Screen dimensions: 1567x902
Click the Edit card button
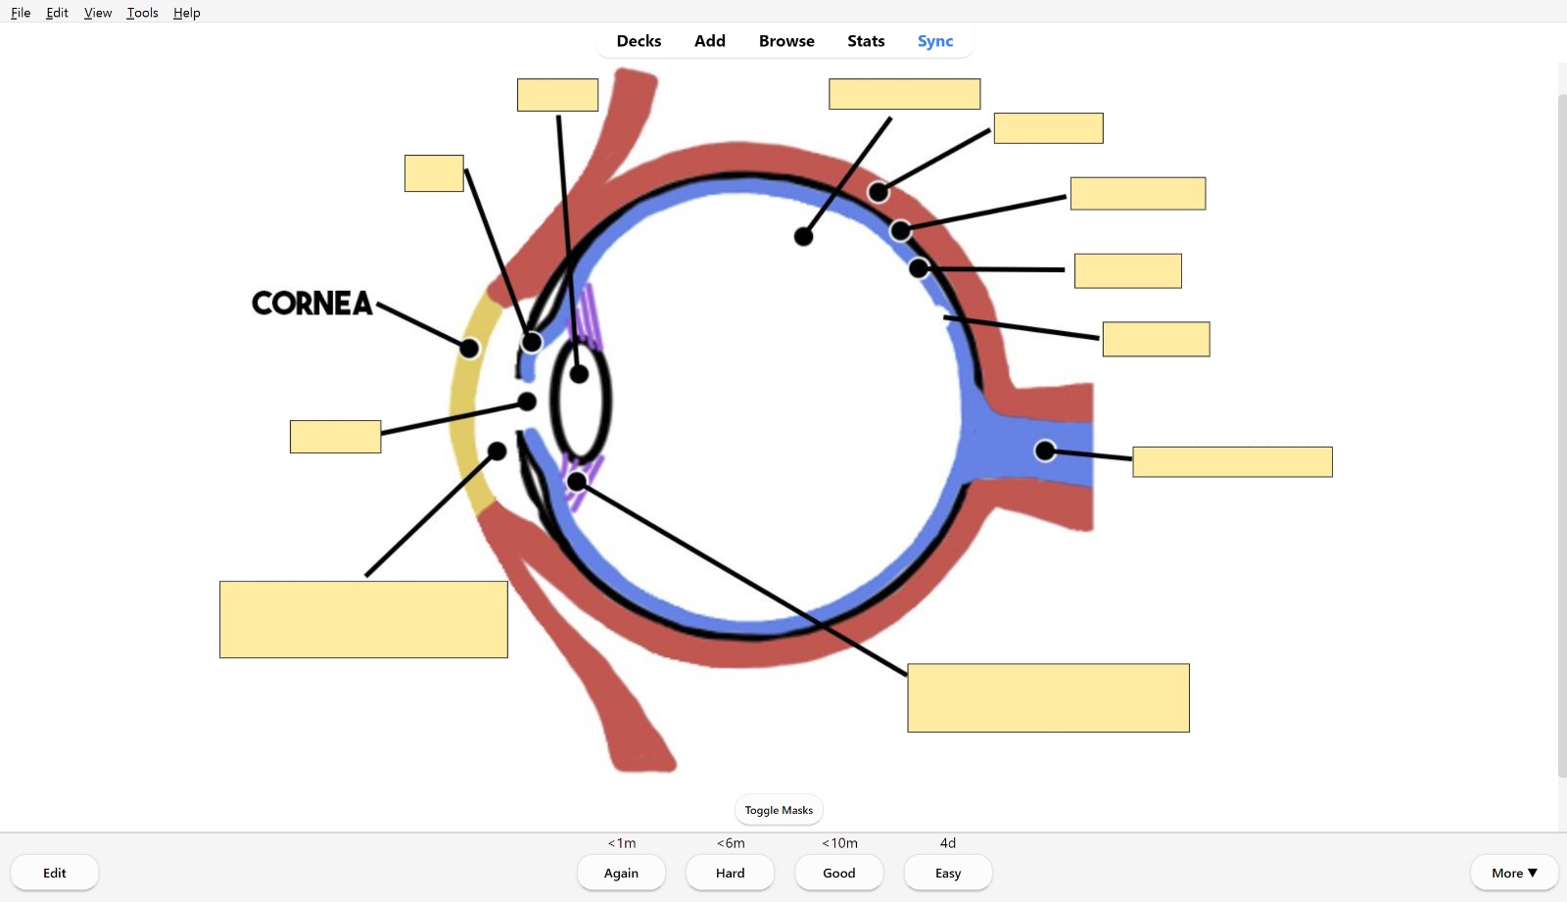click(55, 873)
